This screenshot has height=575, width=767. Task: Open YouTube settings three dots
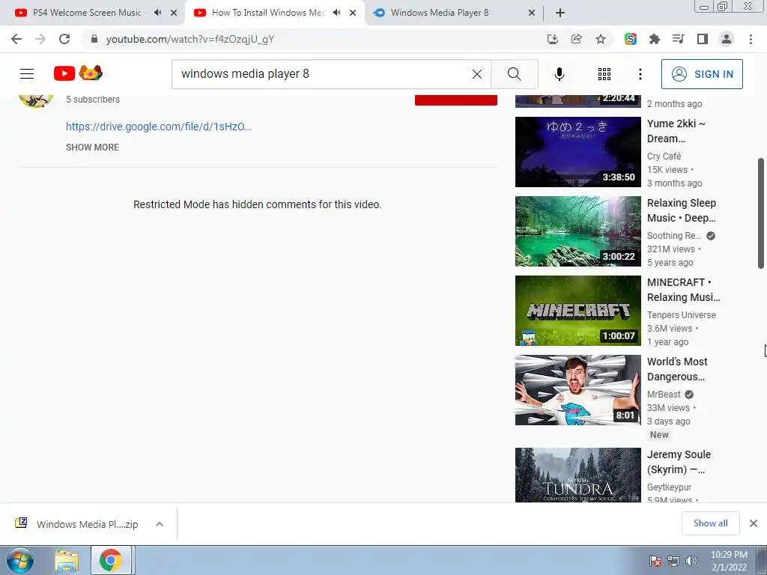click(x=640, y=74)
